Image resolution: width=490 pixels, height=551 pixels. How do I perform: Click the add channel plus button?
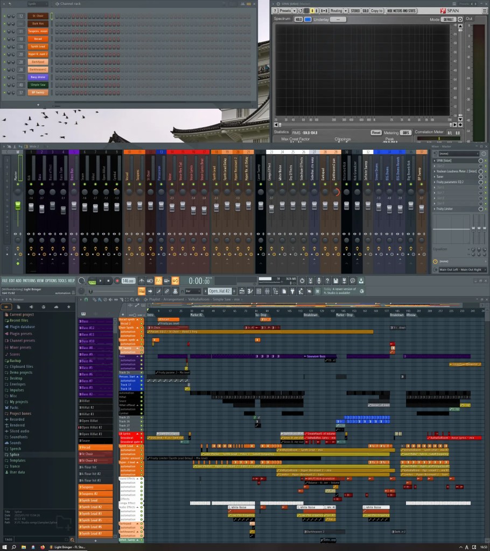[38, 104]
